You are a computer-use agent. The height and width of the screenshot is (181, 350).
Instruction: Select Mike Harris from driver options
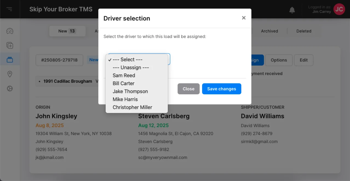coord(125,99)
